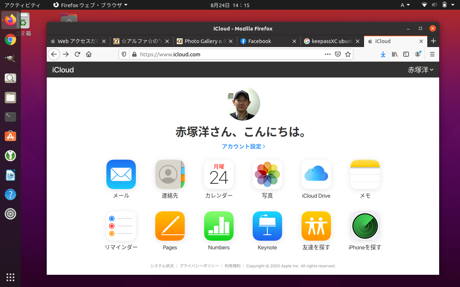Show tracking protection shield info
Image resolution: width=460 pixels, height=287 pixels.
[124, 54]
